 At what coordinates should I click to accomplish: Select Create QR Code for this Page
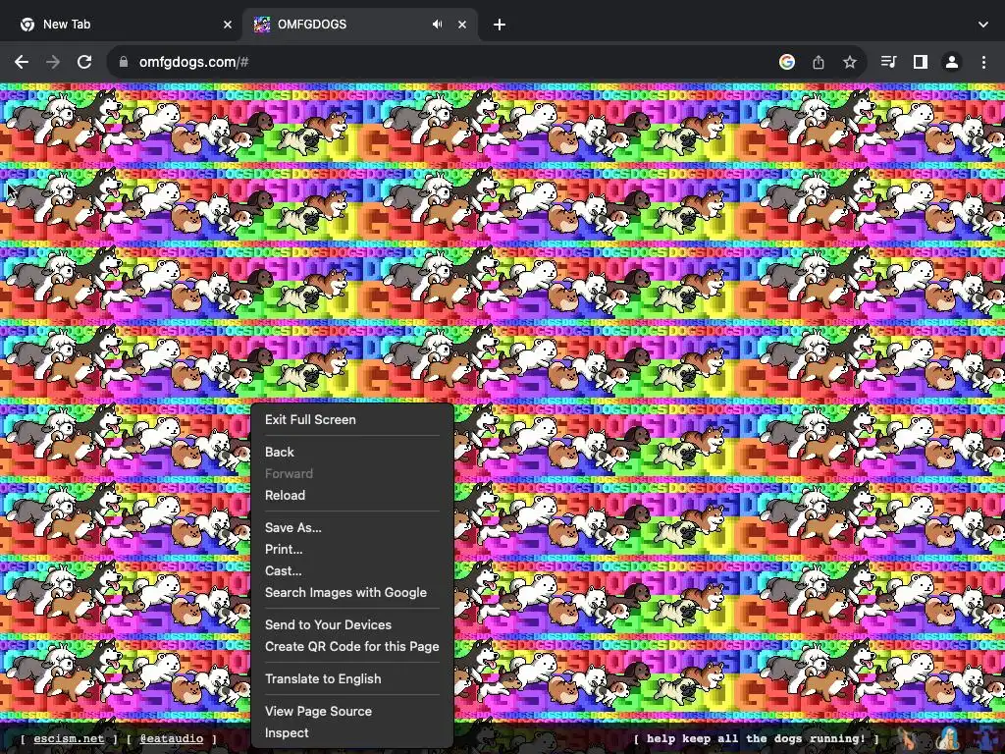pos(352,646)
